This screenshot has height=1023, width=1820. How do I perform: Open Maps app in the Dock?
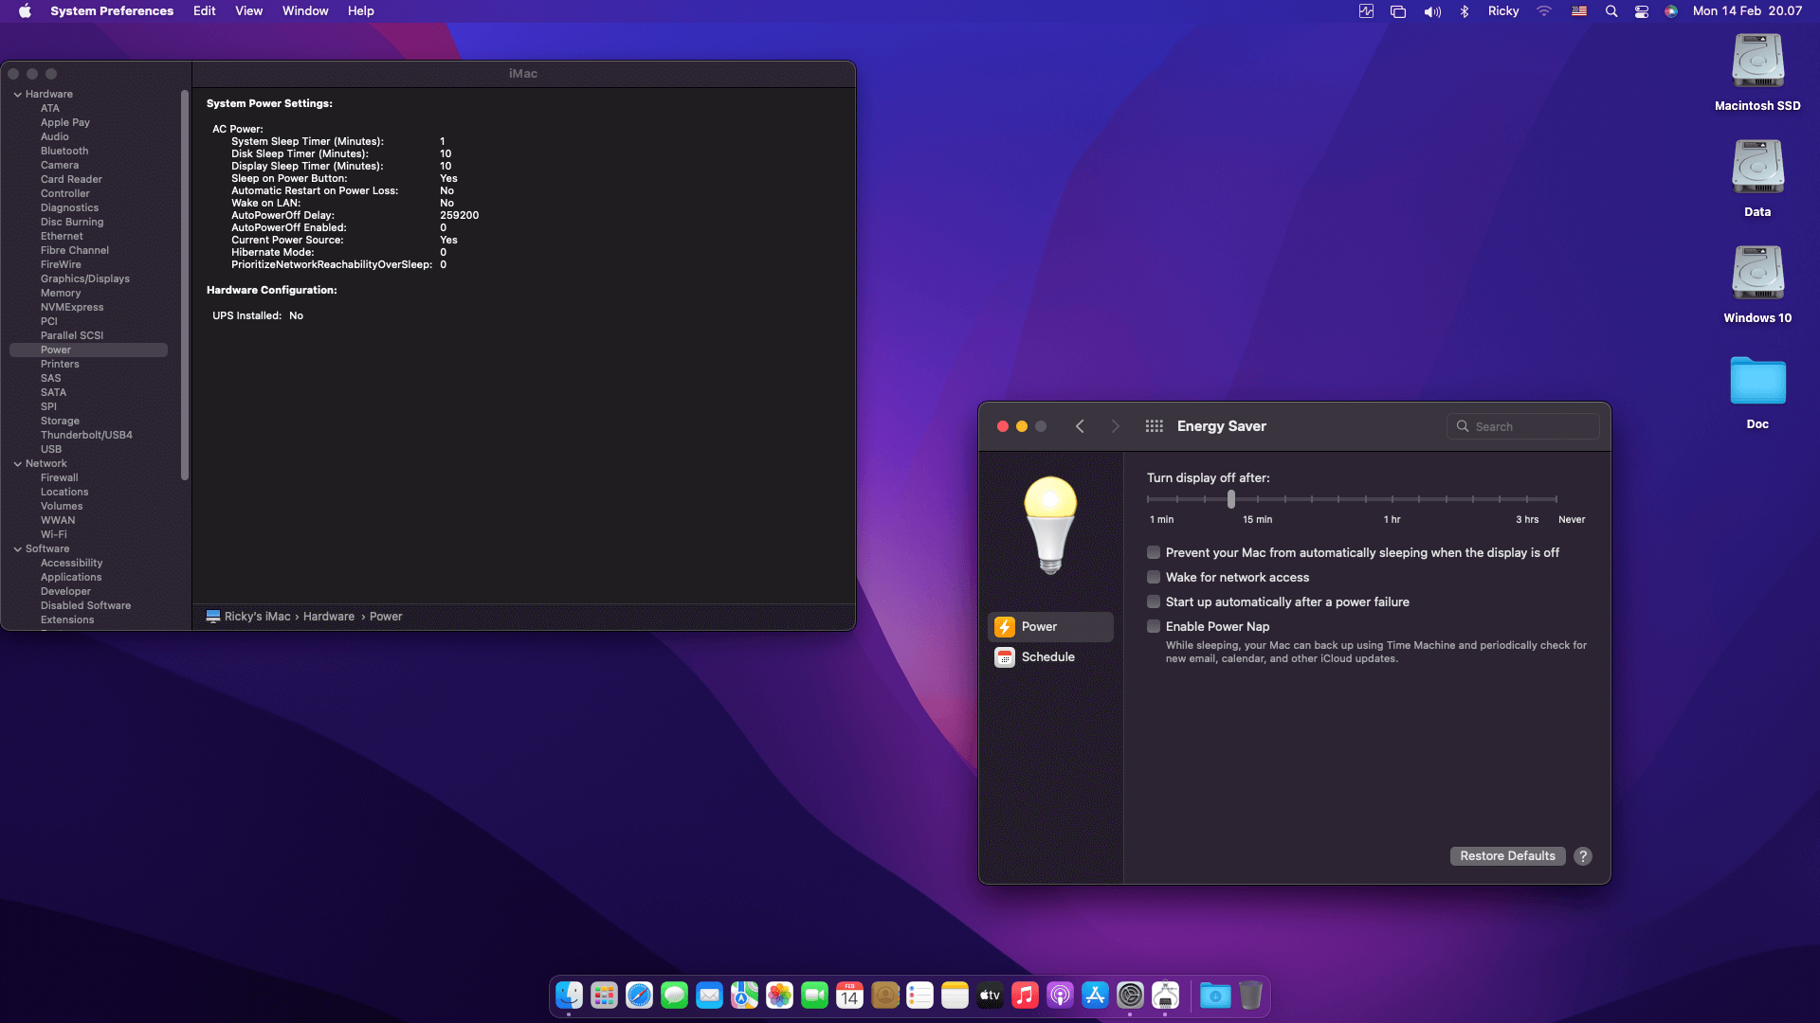coord(744,996)
